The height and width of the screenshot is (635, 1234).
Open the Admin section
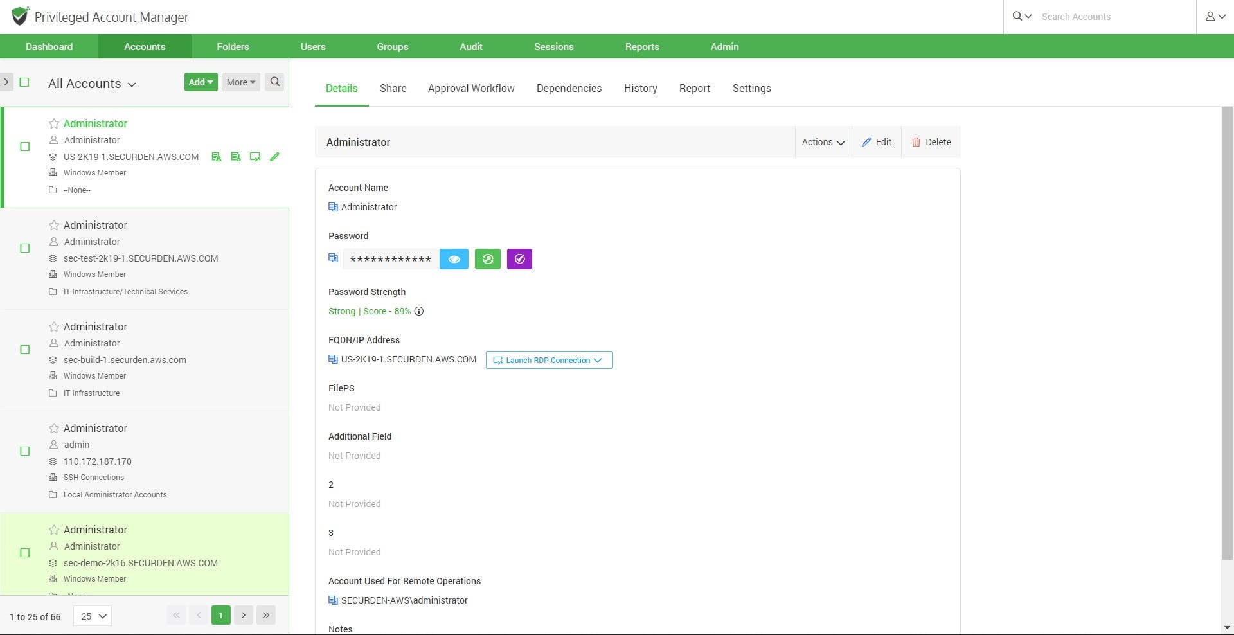725,46
